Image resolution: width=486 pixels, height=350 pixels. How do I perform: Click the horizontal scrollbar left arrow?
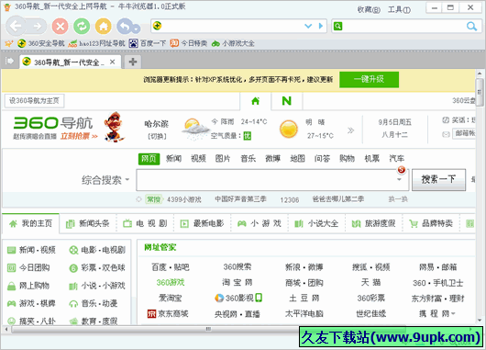(x=6, y=329)
